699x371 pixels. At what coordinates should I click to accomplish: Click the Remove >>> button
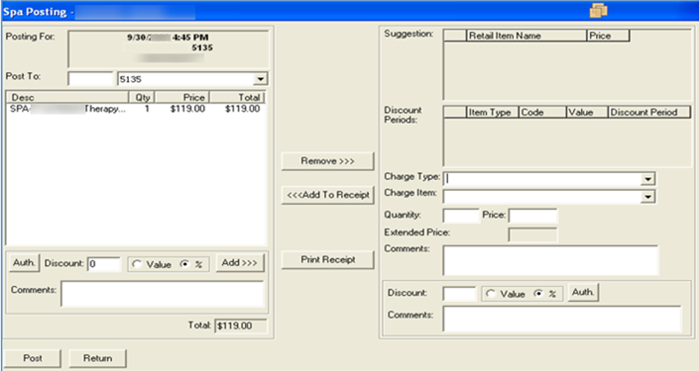[x=327, y=161]
